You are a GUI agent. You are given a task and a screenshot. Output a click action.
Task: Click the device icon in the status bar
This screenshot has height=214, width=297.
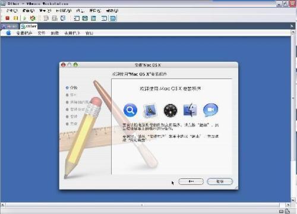point(282,211)
